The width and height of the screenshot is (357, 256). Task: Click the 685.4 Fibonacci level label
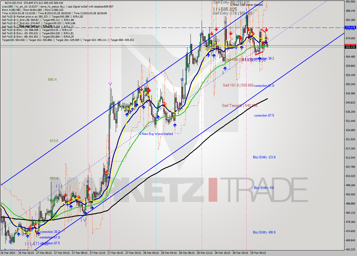point(52,80)
